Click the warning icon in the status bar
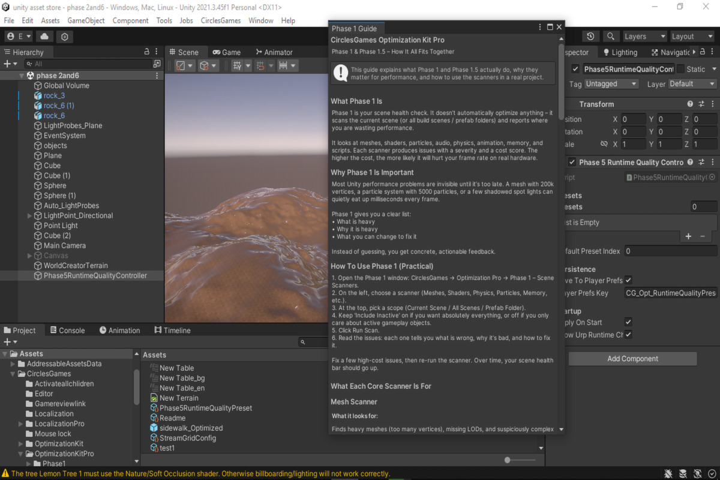 point(5,474)
